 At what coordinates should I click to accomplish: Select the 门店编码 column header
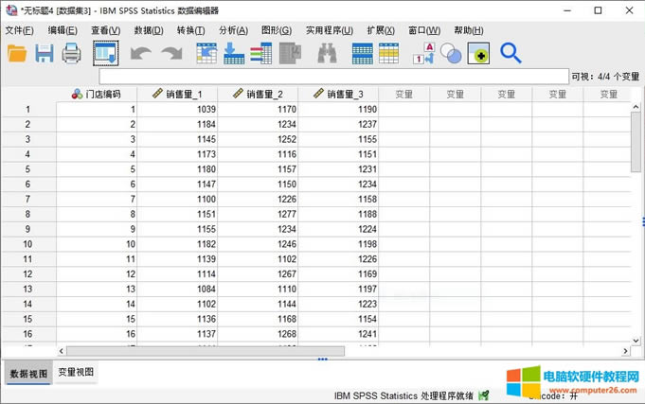click(97, 94)
